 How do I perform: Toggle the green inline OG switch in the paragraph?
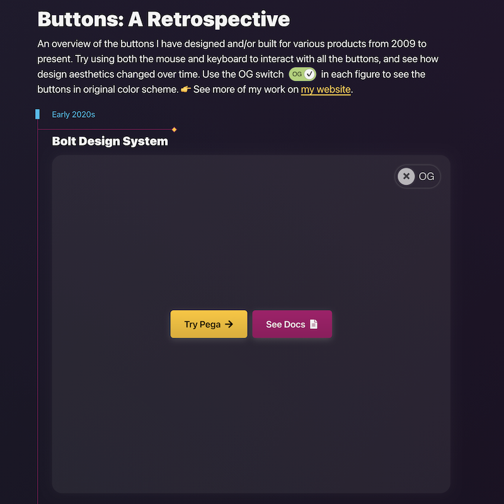coord(302,74)
